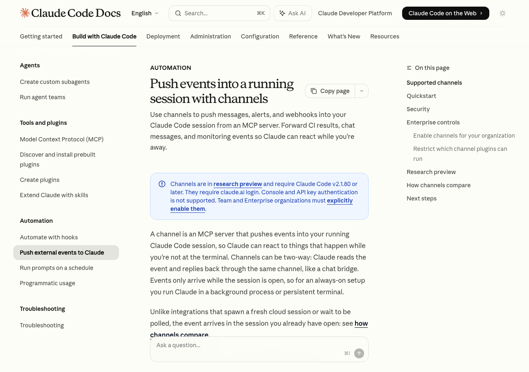Click the Claude Code Docs starburst logo
This screenshot has width=529, height=372.
(25, 13)
